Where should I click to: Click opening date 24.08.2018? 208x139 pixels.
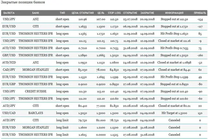click(130, 63)
